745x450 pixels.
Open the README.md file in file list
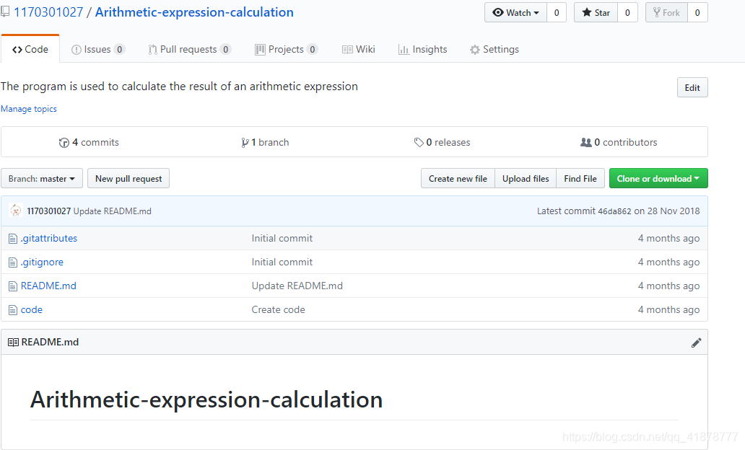48,286
